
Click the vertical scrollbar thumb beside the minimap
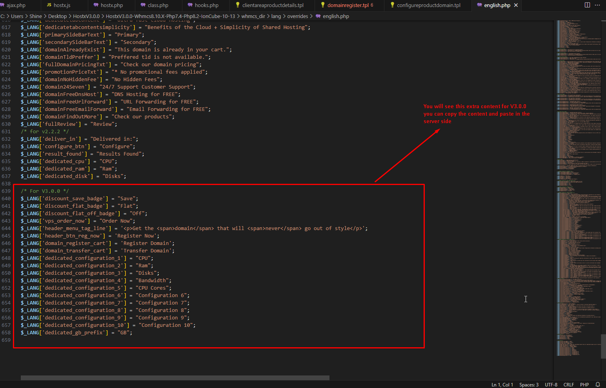click(x=603, y=346)
